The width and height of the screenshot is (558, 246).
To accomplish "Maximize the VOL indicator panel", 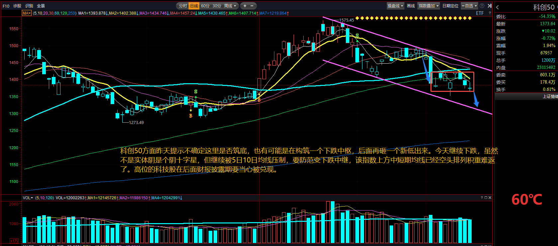I will (486, 198).
